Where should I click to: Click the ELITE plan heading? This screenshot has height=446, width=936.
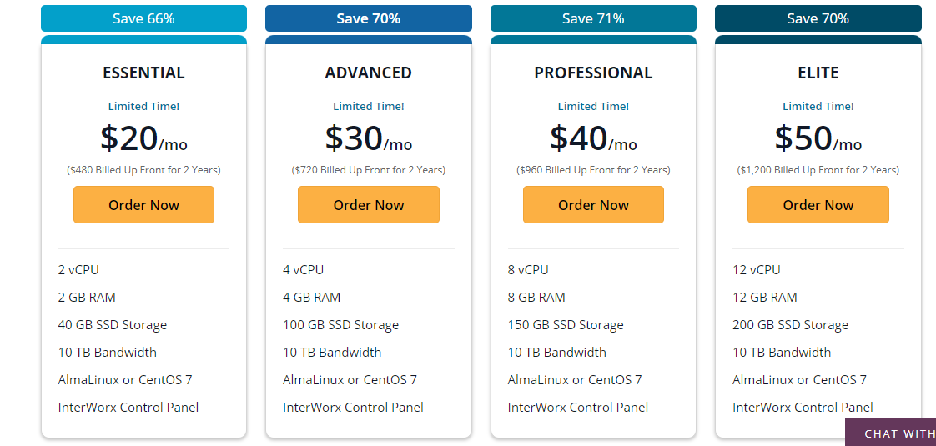(818, 73)
